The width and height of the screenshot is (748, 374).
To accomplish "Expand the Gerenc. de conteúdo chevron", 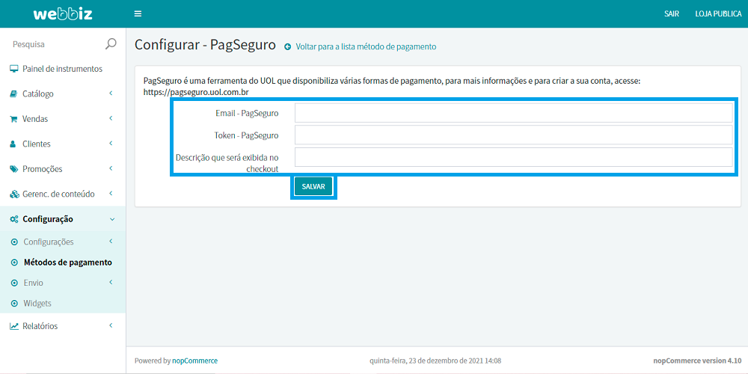I will click(111, 194).
